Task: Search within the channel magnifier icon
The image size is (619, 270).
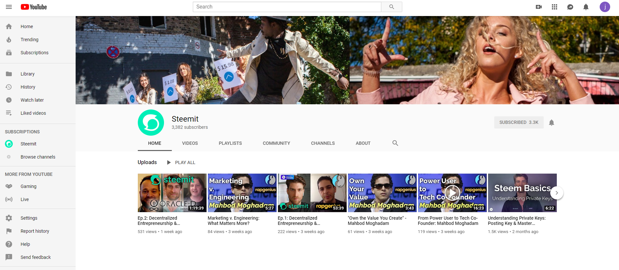Action: (x=395, y=143)
